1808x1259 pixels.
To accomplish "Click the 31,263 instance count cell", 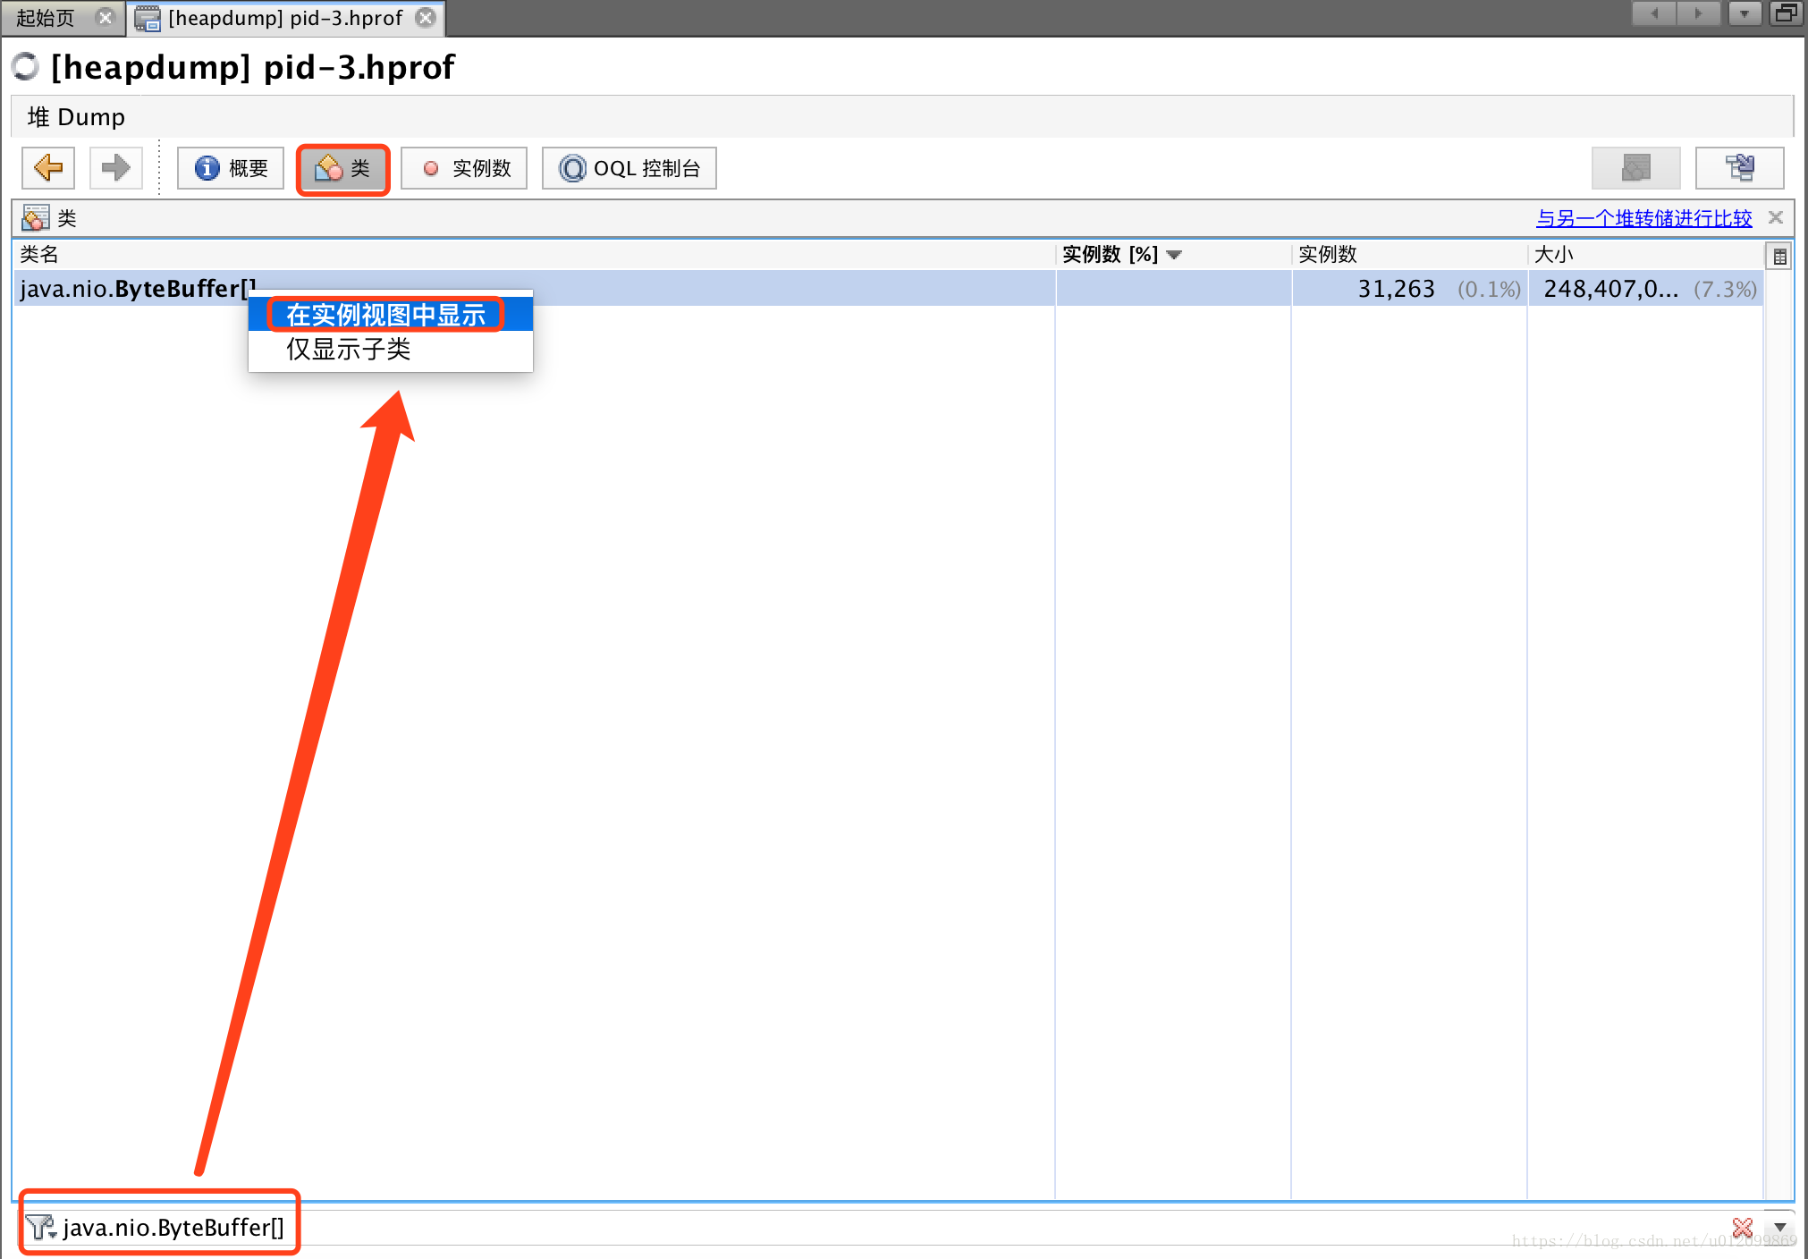I will click(x=1409, y=289).
